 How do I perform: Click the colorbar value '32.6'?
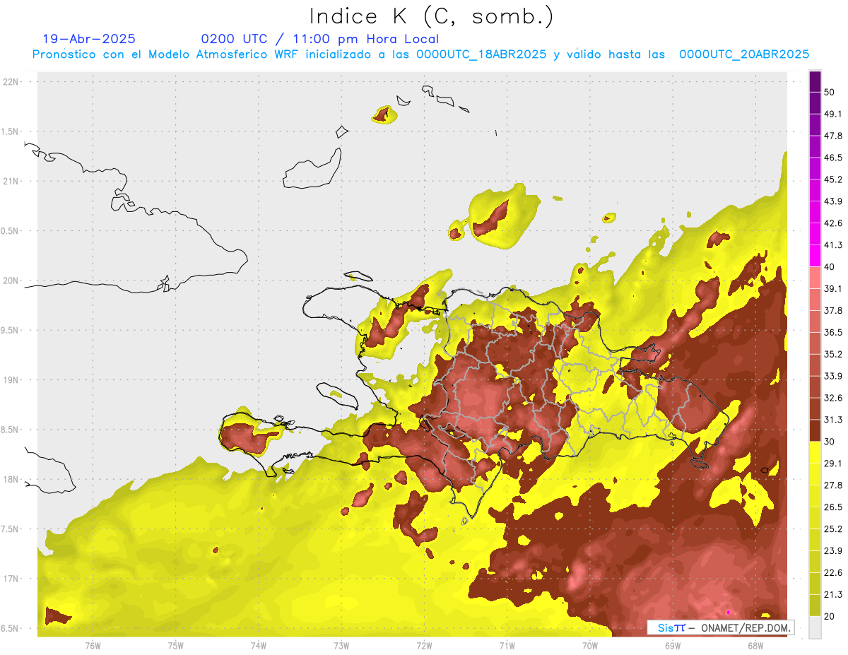[x=833, y=398]
